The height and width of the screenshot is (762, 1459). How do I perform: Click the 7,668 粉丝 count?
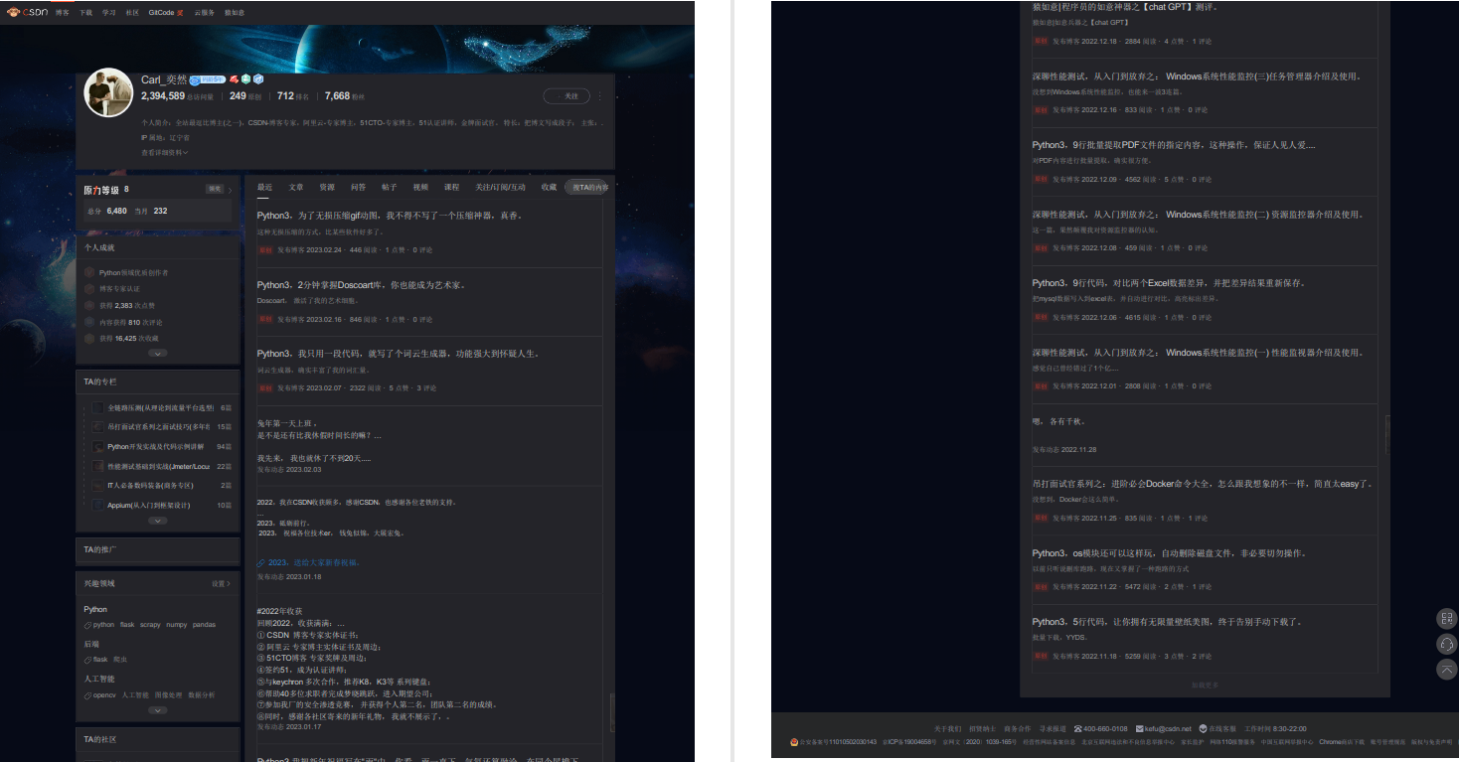click(345, 96)
